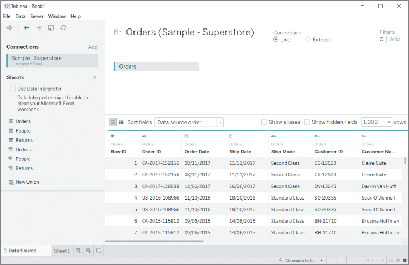Refresh the data source with toolbar icon
This screenshot has height=265, width=409.
point(64,27)
